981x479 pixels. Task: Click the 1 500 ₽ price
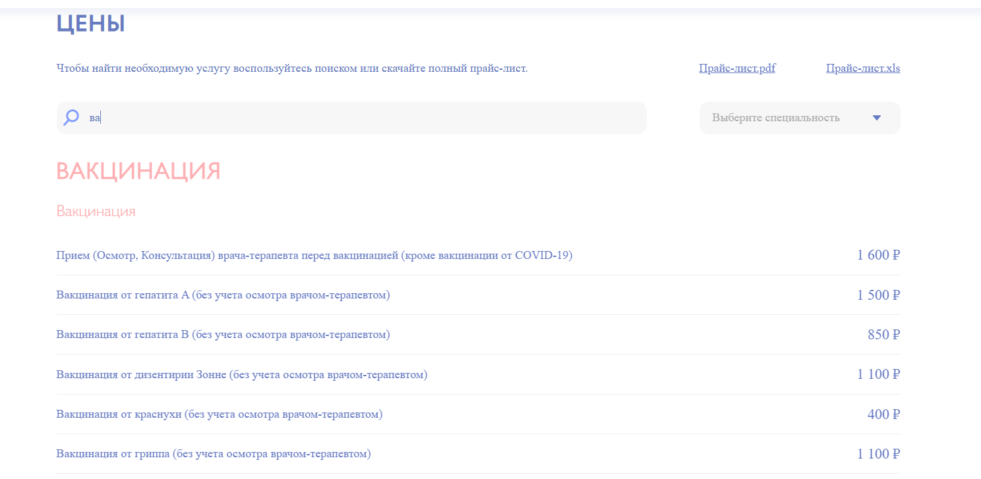coord(878,295)
